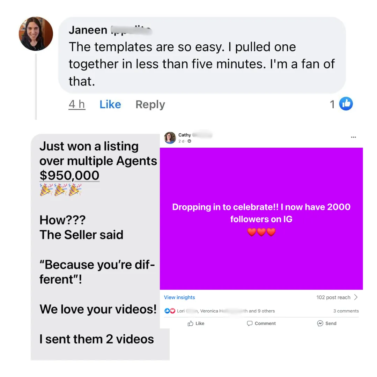377x377 pixels.
Task: Expand the 102 post reach chevron arrow
Action: click(x=356, y=297)
